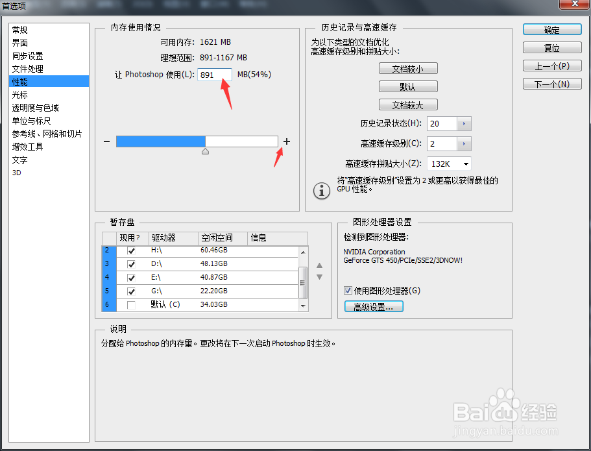Toggle 使用图形处理器(G) checkbox
The image size is (591, 451).
tap(348, 291)
